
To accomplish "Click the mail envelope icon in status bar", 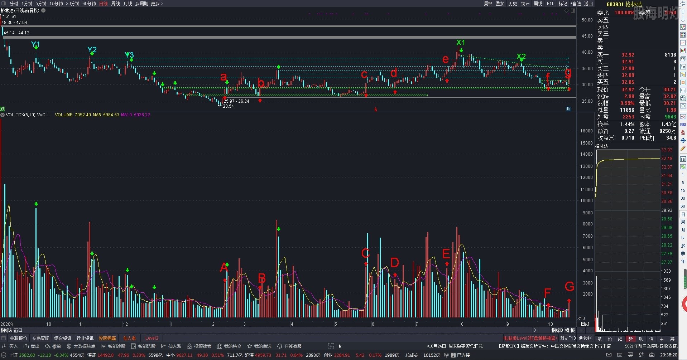I will coord(609,355).
